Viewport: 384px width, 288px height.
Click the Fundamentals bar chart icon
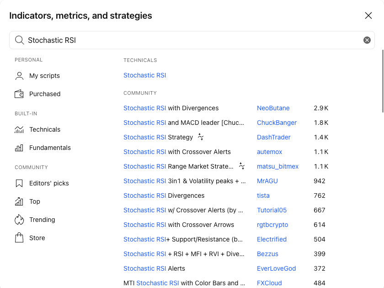tap(19, 148)
